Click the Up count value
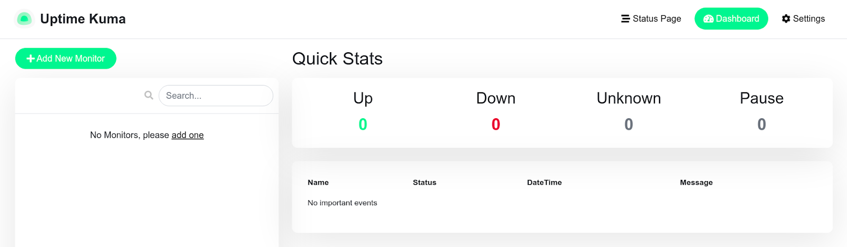847x247 pixels. [363, 125]
